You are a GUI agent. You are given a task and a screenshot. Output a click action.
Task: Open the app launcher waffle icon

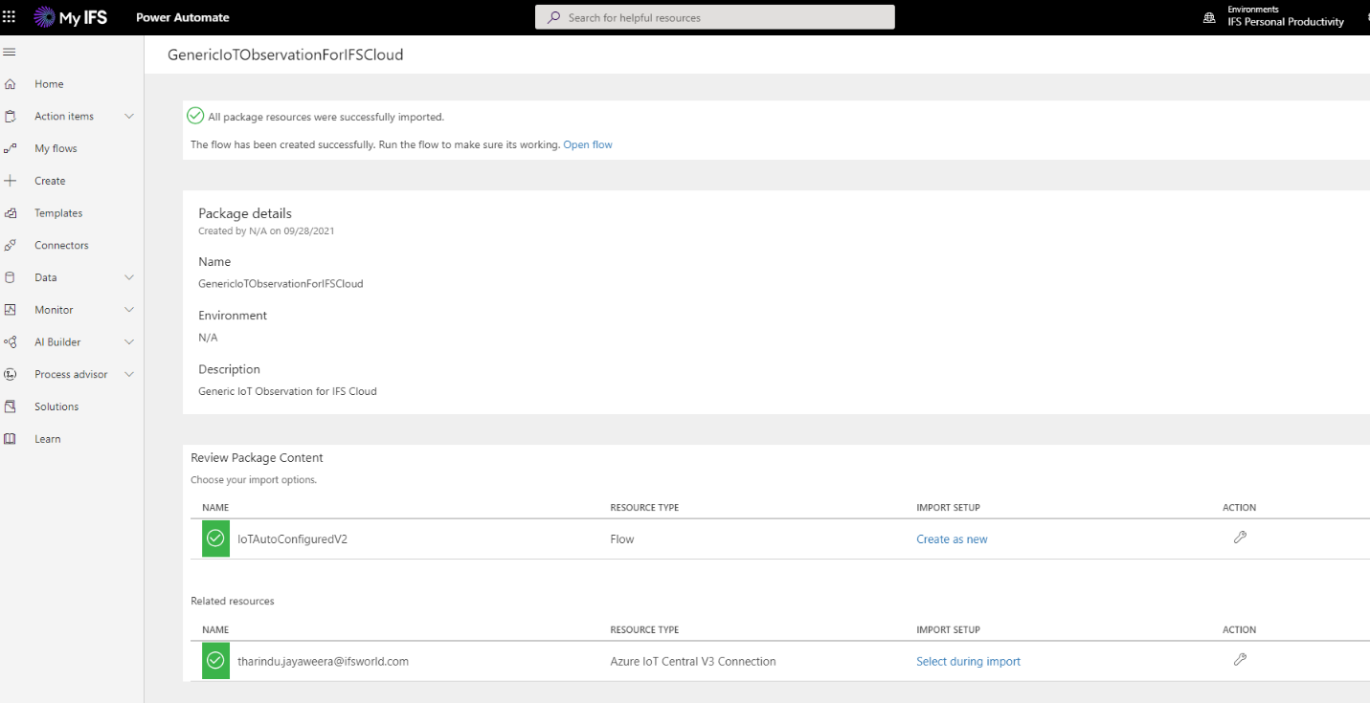click(x=11, y=17)
